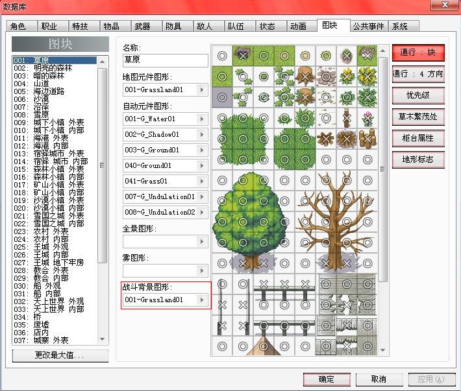Viewport: 461px width, 391px height.
Task: Click tile grid scrollbar down arrow
Action: point(383,350)
